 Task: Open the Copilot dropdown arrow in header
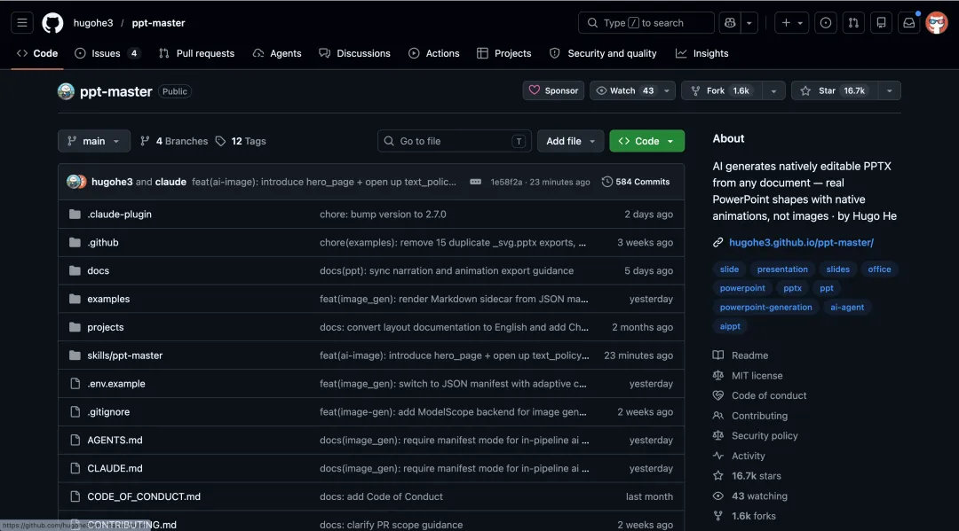point(749,22)
